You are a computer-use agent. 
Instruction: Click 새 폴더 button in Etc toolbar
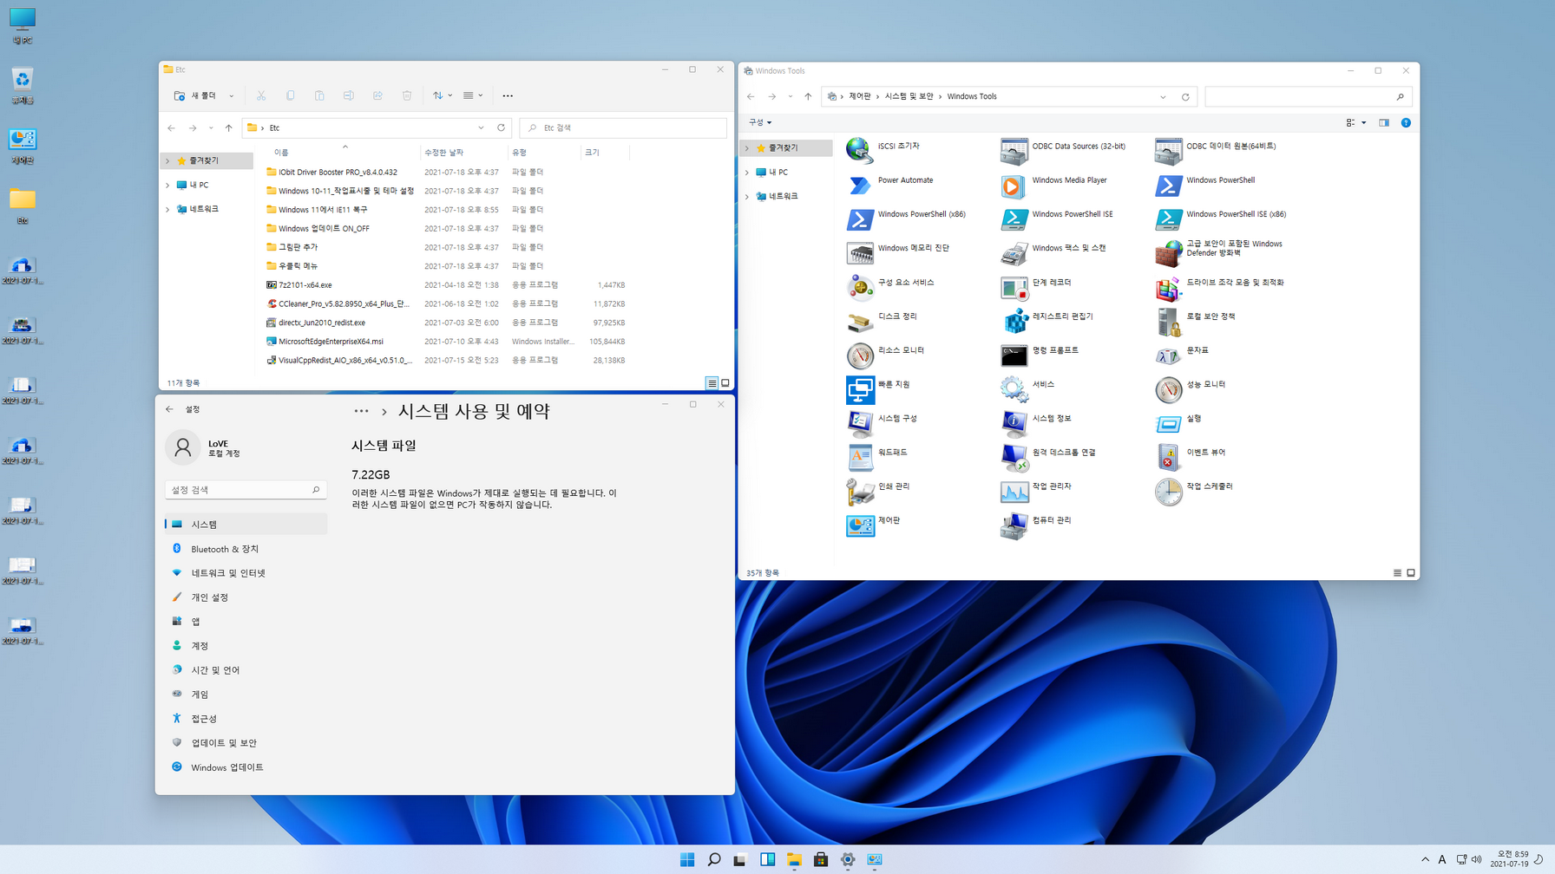pyautogui.click(x=196, y=95)
